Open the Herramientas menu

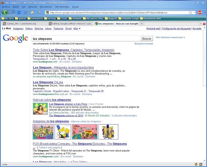[62, 7]
